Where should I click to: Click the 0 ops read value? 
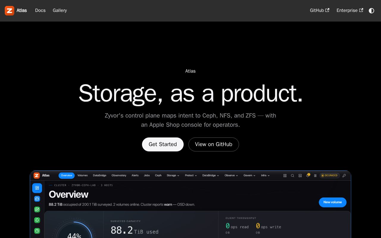(237, 226)
